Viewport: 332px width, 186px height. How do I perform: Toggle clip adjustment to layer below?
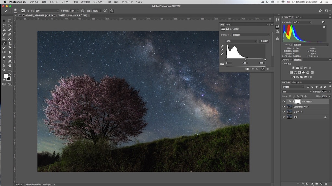tap(247, 69)
